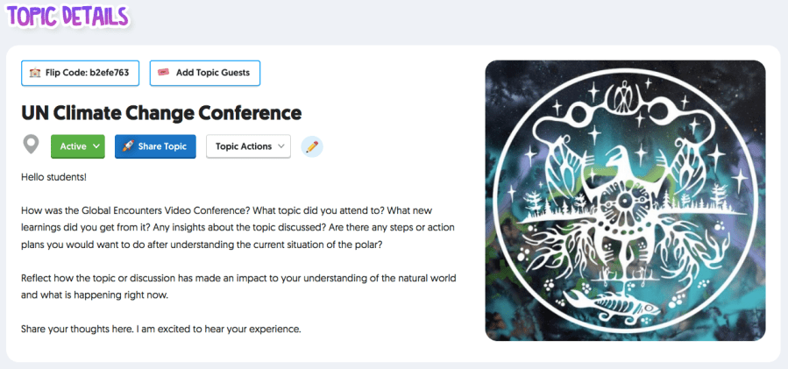
Task: Open the topic artwork thumbnail image
Action: pos(625,200)
